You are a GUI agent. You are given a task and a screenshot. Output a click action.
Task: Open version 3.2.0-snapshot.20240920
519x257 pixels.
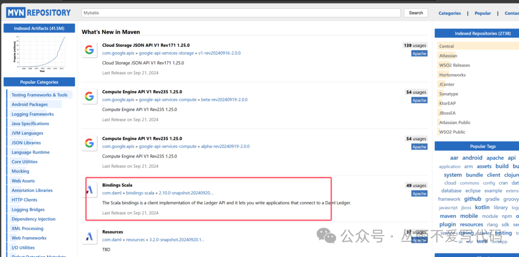(177, 239)
